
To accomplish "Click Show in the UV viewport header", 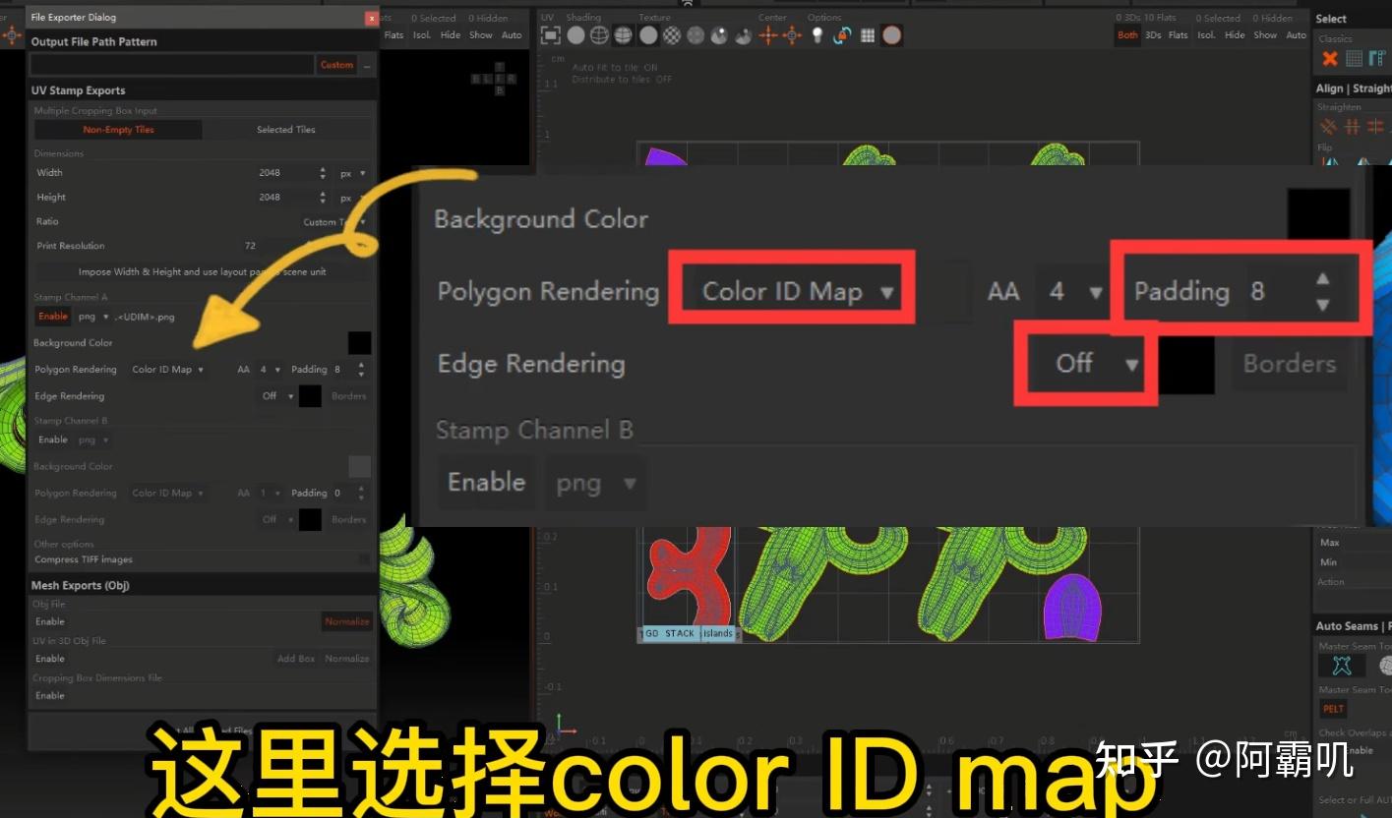I will click(x=1265, y=35).
